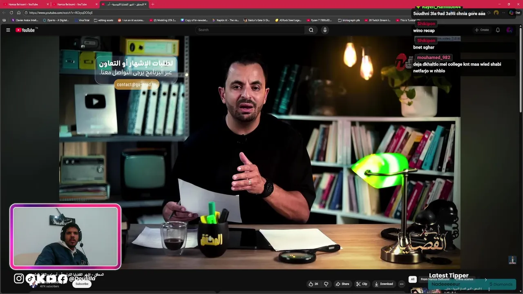Show next filter chips with chevron arrow
Image resolution: width=523 pixels, height=294 pixels.
pos(486,279)
